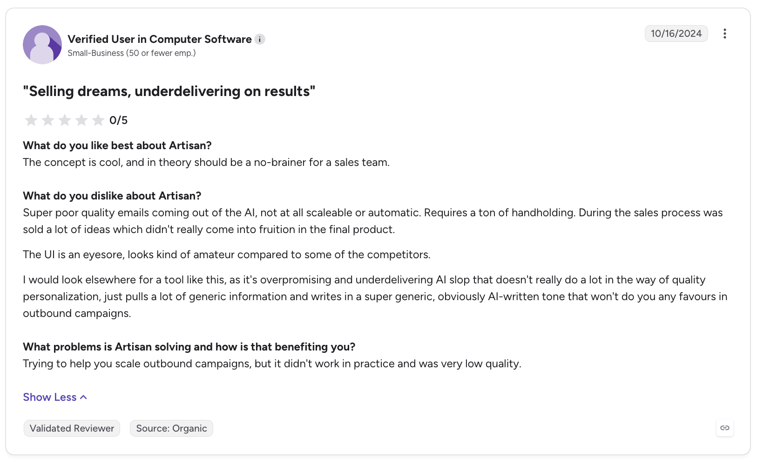Select the fourth rating star
This screenshot has height=467, width=757.
click(x=81, y=120)
